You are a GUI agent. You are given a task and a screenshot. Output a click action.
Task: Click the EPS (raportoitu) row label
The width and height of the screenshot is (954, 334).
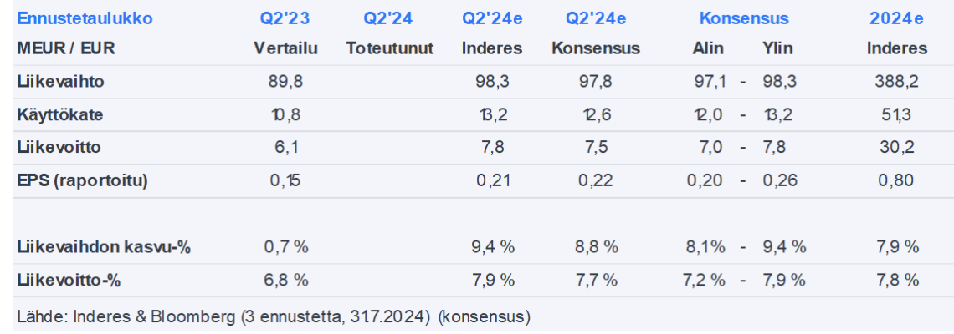[82, 180]
